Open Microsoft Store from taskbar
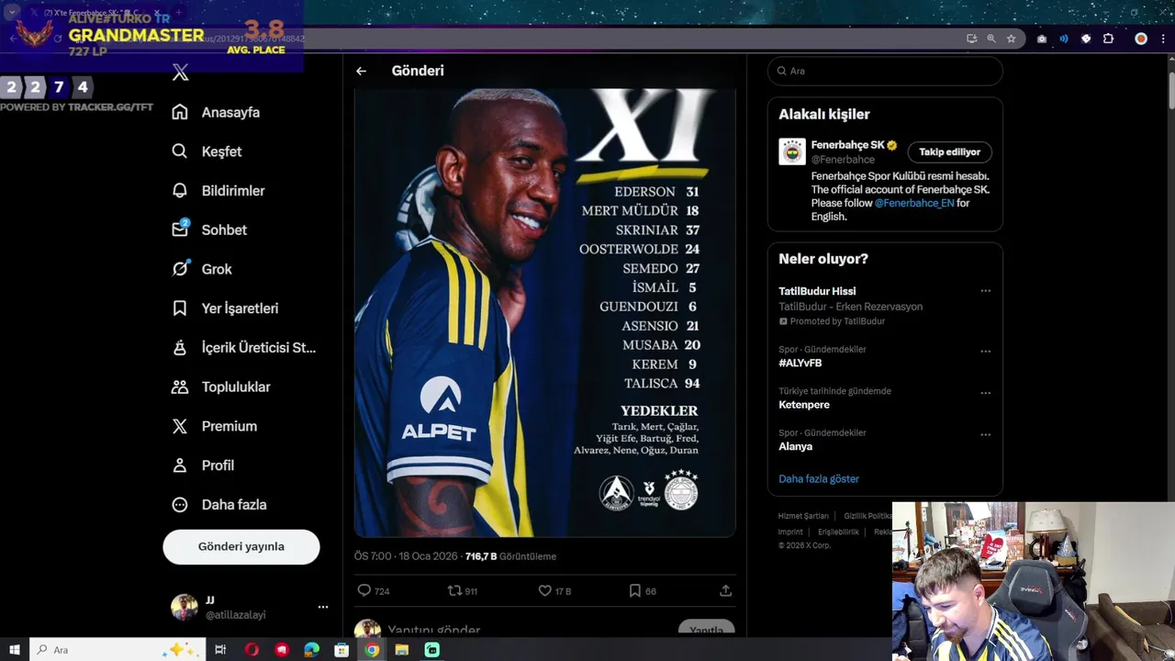Viewport: 1175px width, 661px height. pos(341,650)
